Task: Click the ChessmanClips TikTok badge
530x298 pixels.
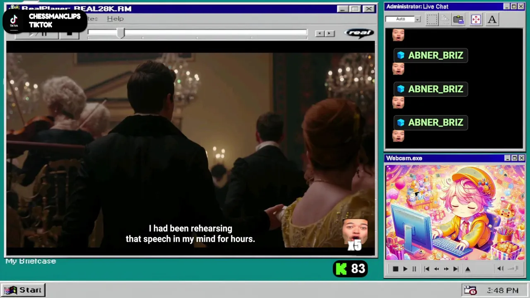Action: [45, 20]
